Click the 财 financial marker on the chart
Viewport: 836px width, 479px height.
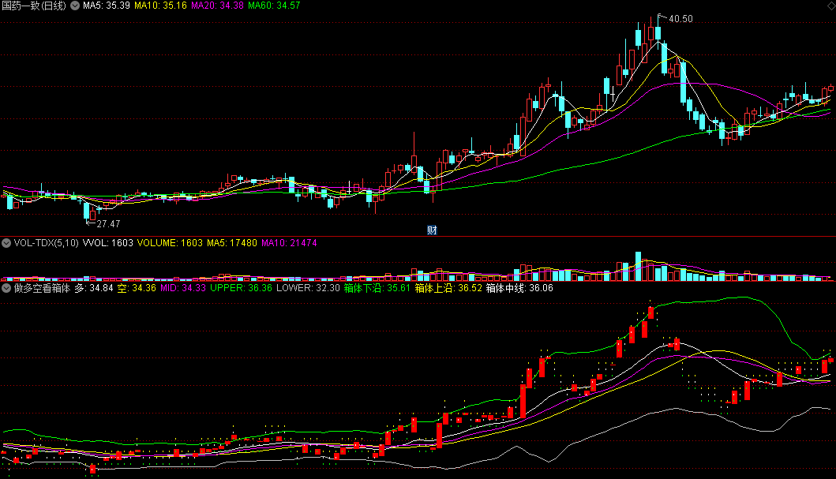[x=432, y=230]
